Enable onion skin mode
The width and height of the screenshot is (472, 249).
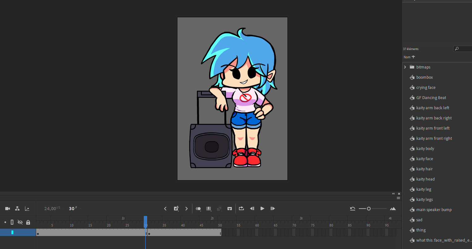(198, 208)
